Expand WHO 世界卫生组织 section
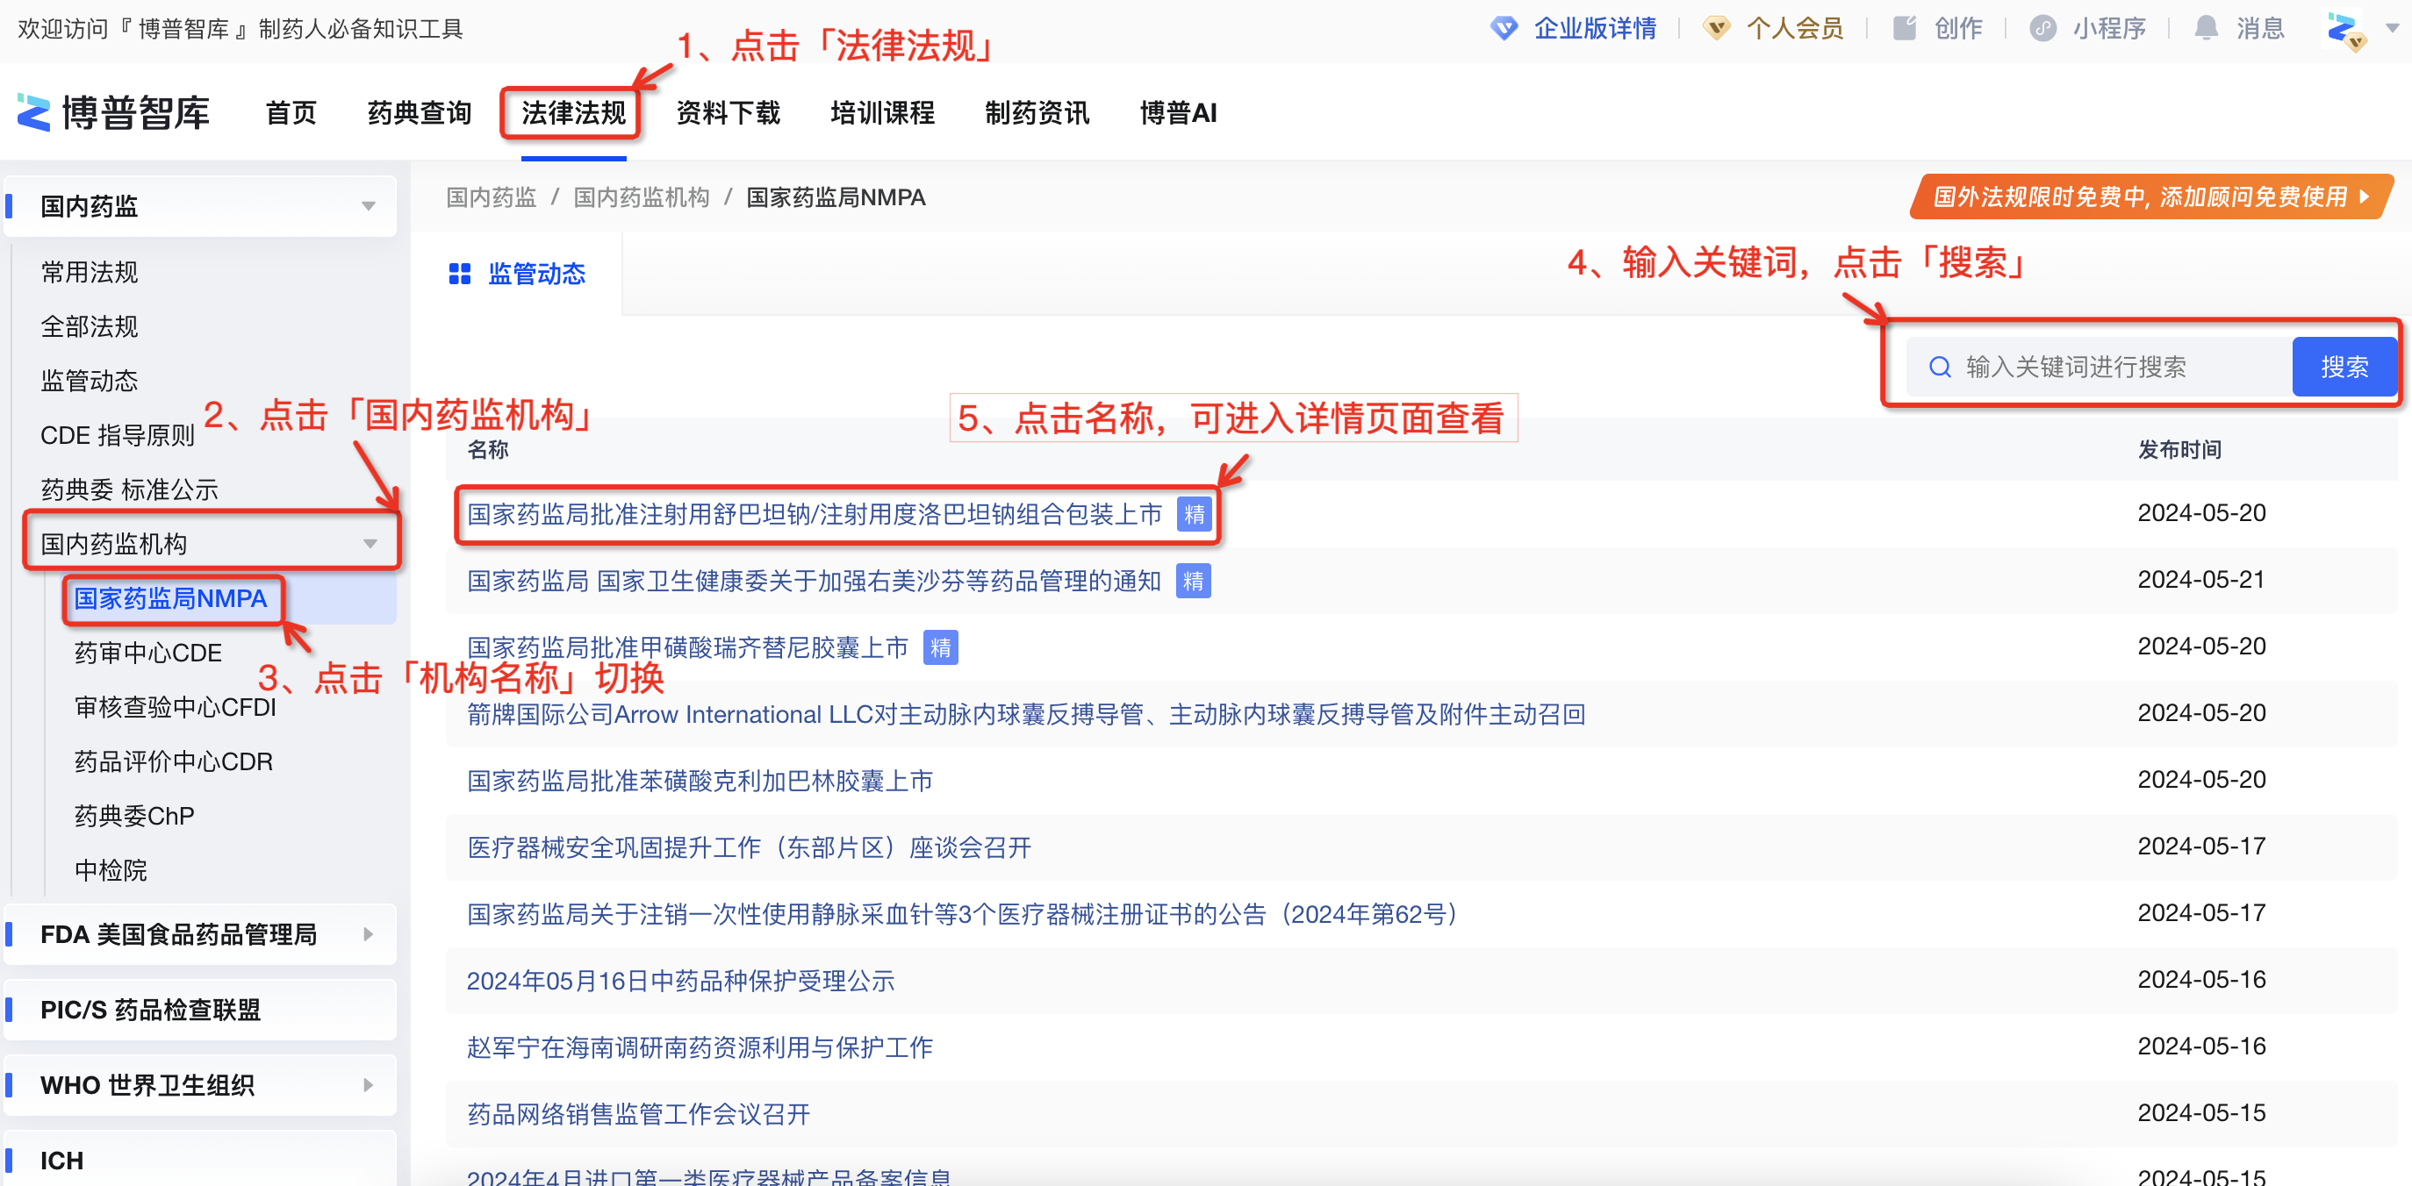This screenshot has height=1186, width=2412. [x=368, y=1085]
